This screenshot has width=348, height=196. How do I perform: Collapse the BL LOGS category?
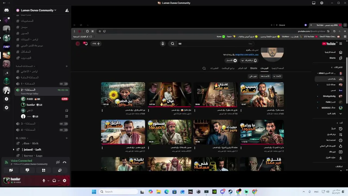[x=22, y=138]
